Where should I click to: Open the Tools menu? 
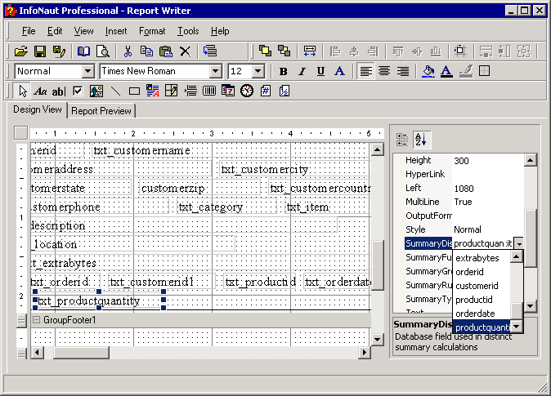pyautogui.click(x=188, y=31)
